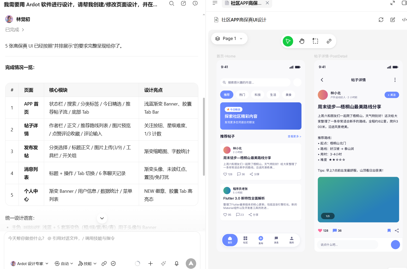Click the 今日精选 blue banner card

[x=261, y=116]
